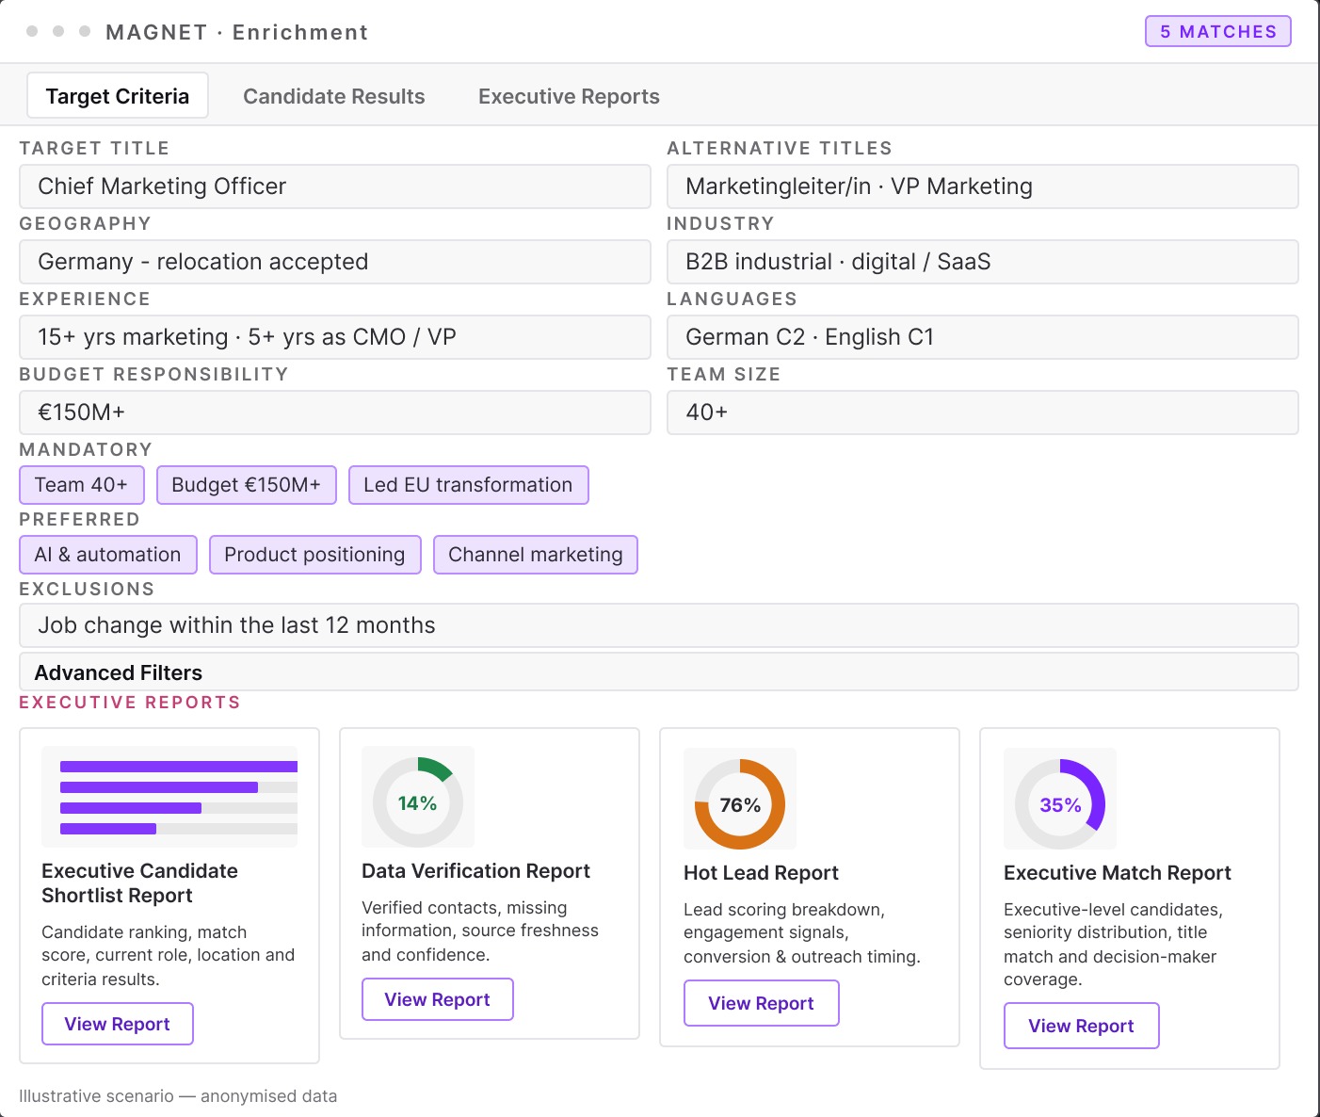Open the Executive Reports tab

click(569, 96)
